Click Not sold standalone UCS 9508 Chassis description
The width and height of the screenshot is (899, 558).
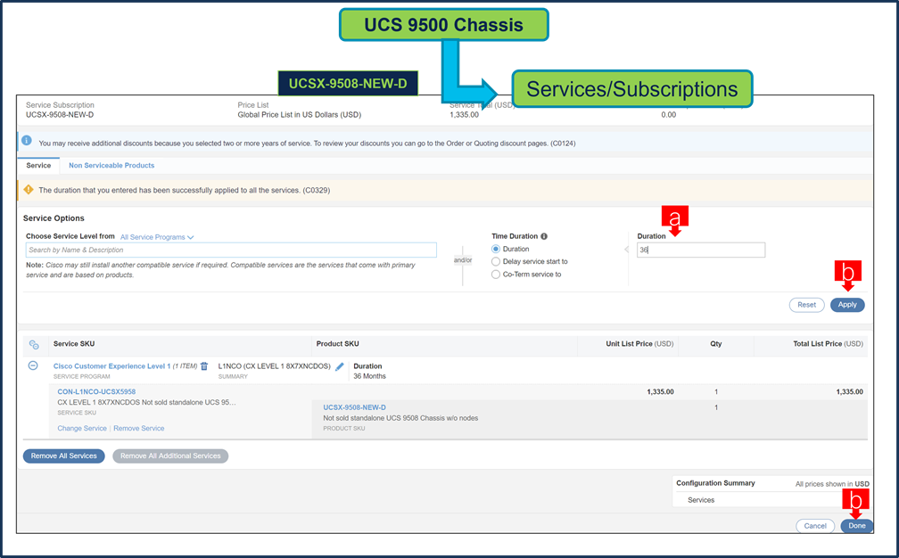pos(400,418)
